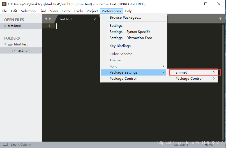Open the Tab Size: 4 selector
The image size is (226, 148).
[181, 145]
